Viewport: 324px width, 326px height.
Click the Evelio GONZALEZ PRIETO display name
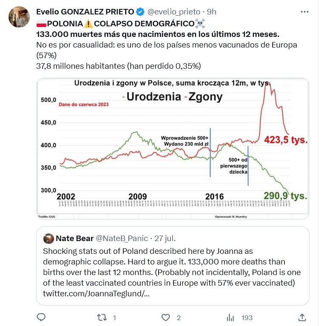pos(85,11)
